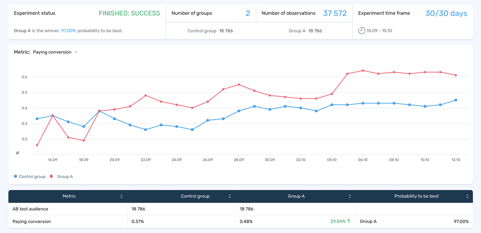Click the sort icon on Control group column
481x233 pixels.
229,196
